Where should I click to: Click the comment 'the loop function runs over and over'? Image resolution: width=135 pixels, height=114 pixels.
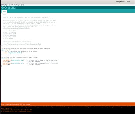[20, 57]
